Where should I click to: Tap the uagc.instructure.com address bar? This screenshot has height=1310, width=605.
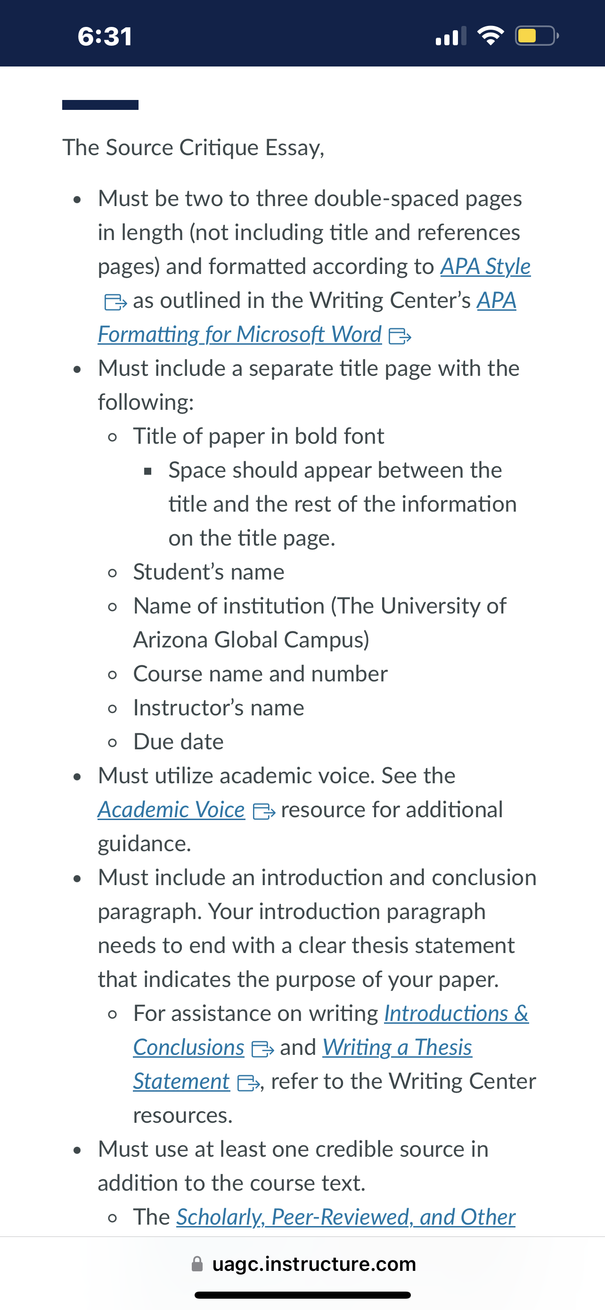click(x=303, y=1264)
